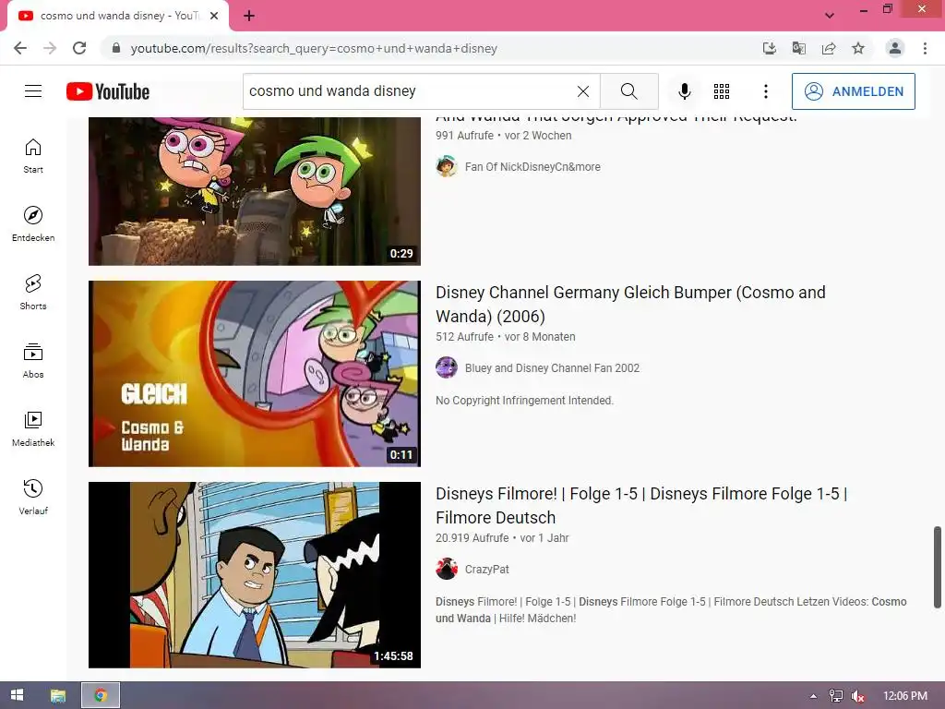Click the Chrome taskbar icon
This screenshot has height=709, width=945.
[x=101, y=695]
